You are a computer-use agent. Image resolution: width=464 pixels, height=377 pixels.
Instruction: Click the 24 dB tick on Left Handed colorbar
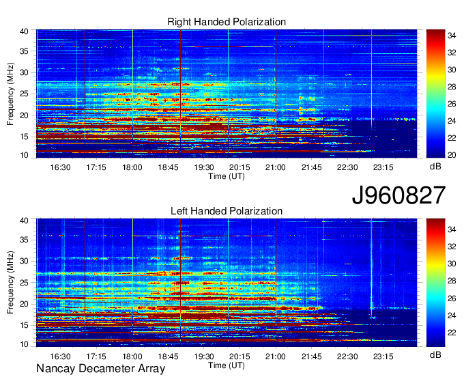pos(452,316)
